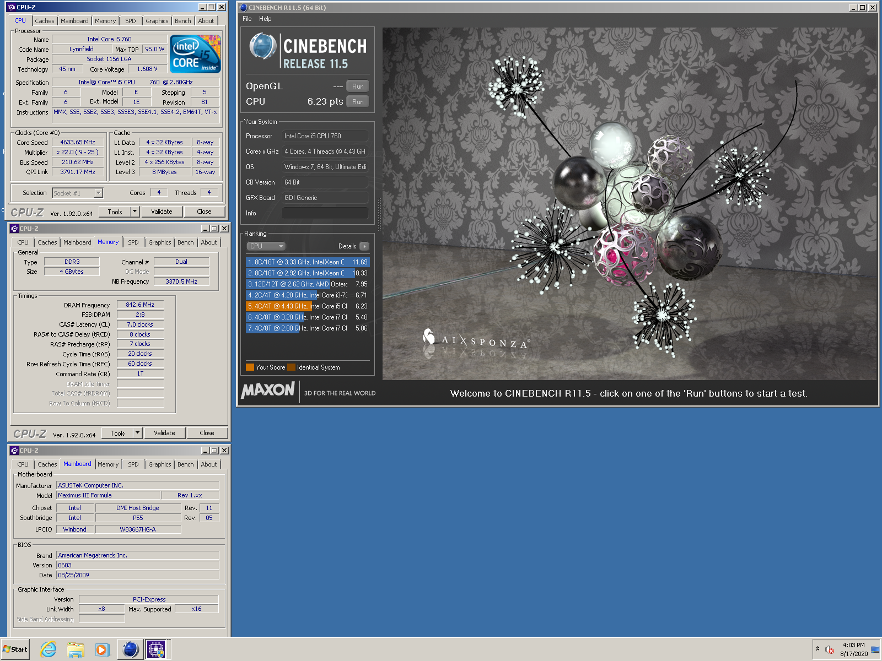Open the CPU ranking type dropdown
The width and height of the screenshot is (882, 661).
(266, 246)
